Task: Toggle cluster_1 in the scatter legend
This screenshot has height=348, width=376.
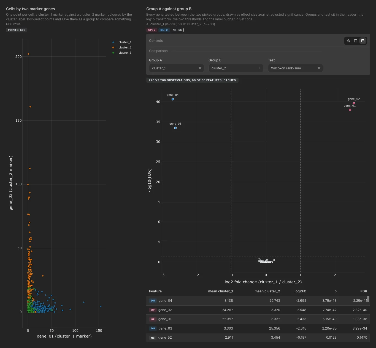Action: tap(122, 42)
